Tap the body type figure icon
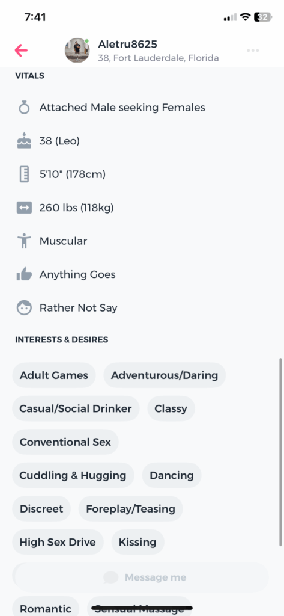 [24, 241]
